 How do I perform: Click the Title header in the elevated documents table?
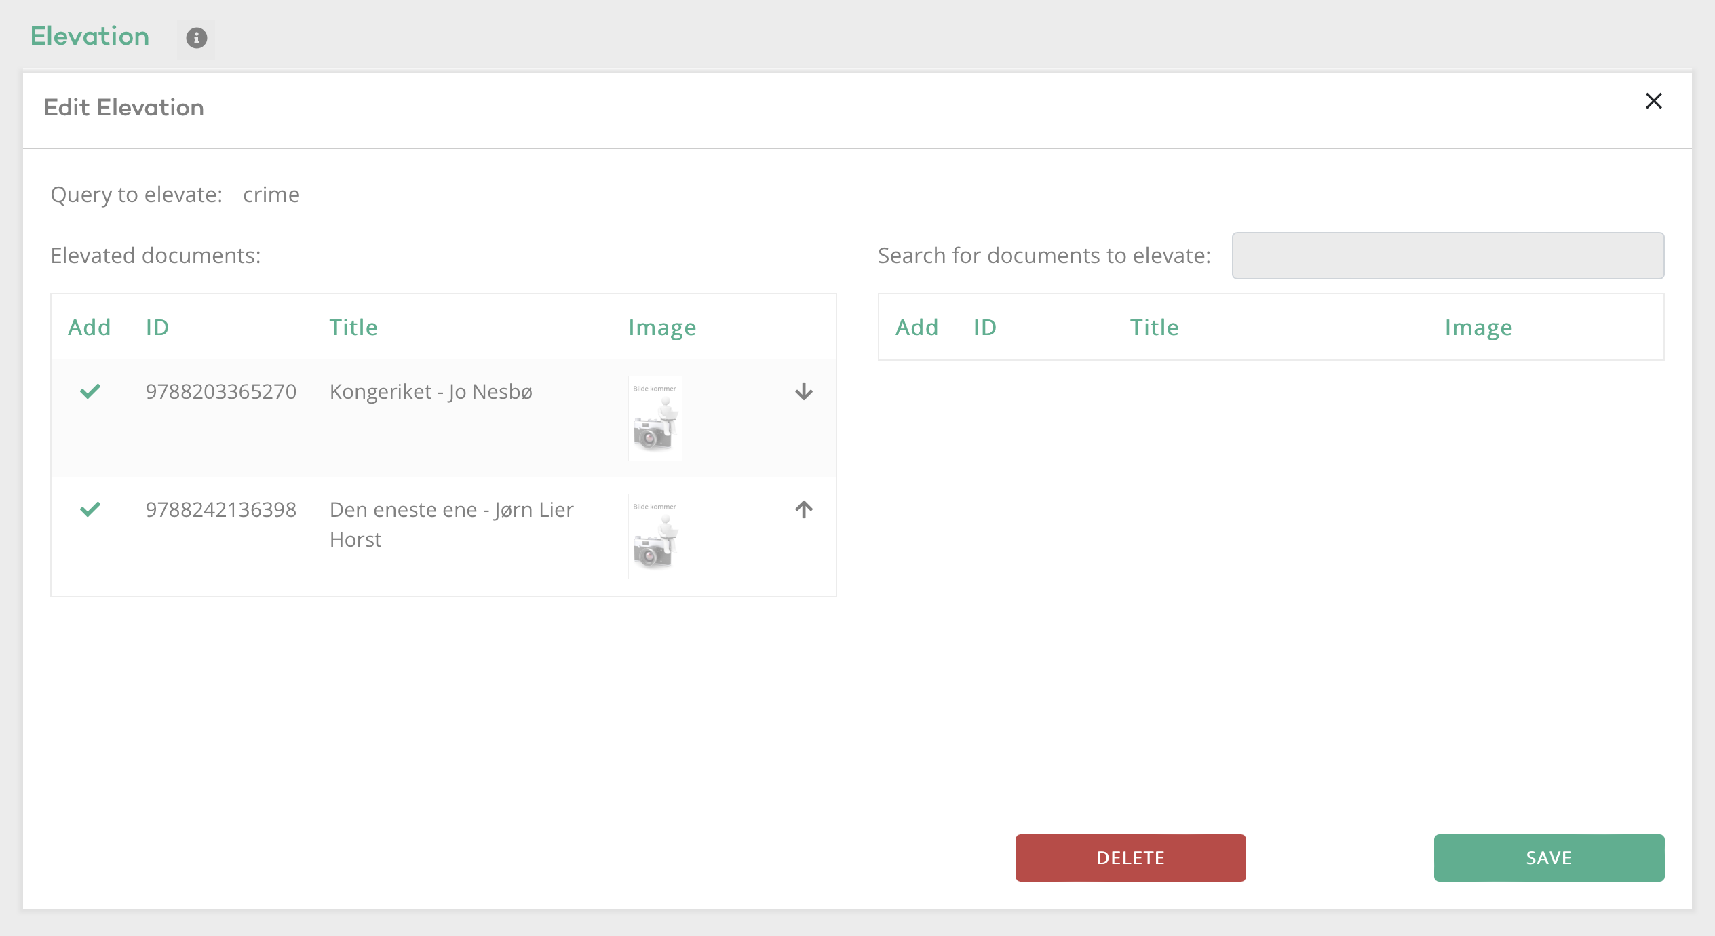click(353, 328)
